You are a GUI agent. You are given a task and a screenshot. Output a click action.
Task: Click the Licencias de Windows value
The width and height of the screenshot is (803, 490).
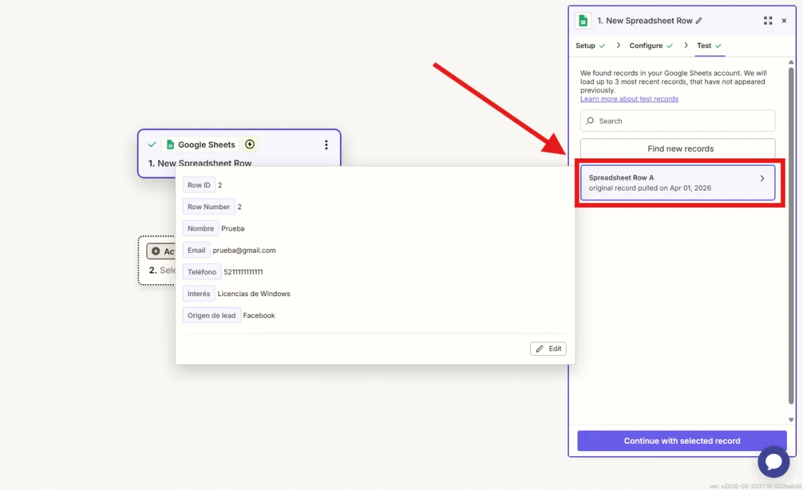(254, 293)
